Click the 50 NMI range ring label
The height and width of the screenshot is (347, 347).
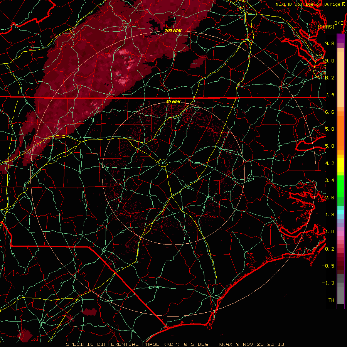coord(173,102)
